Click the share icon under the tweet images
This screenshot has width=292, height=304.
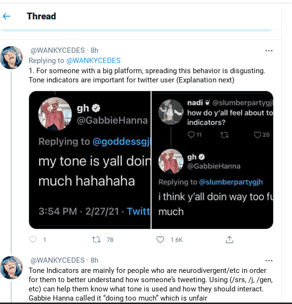(230, 240)
